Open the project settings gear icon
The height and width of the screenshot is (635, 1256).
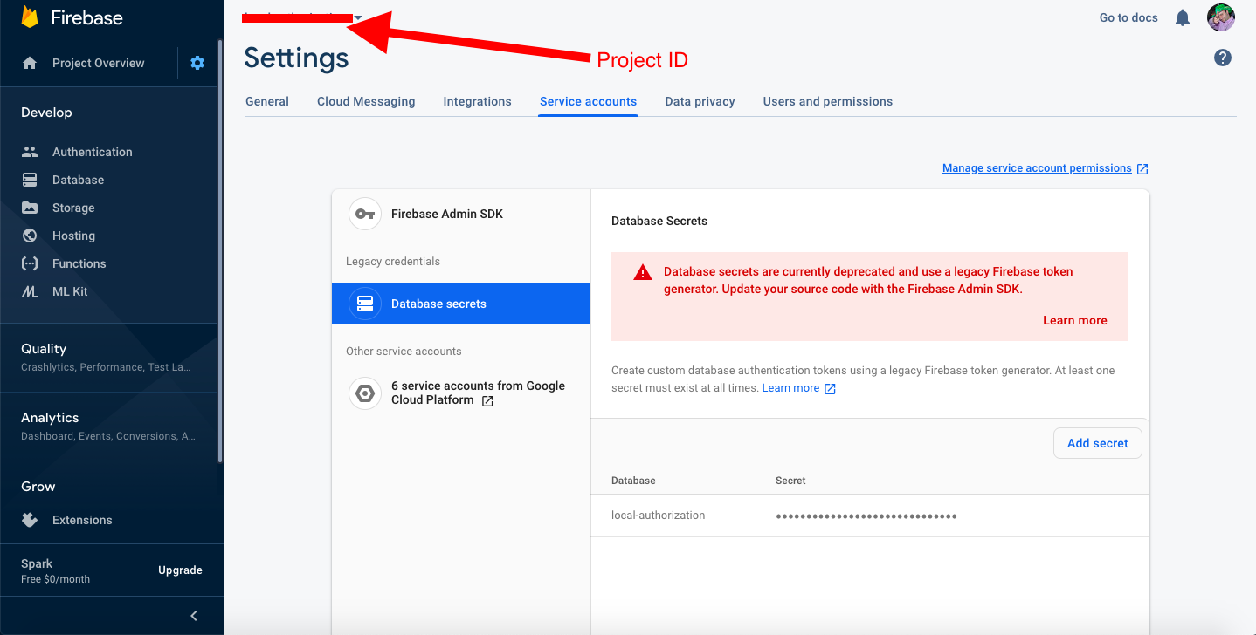[x=197, y=63]
